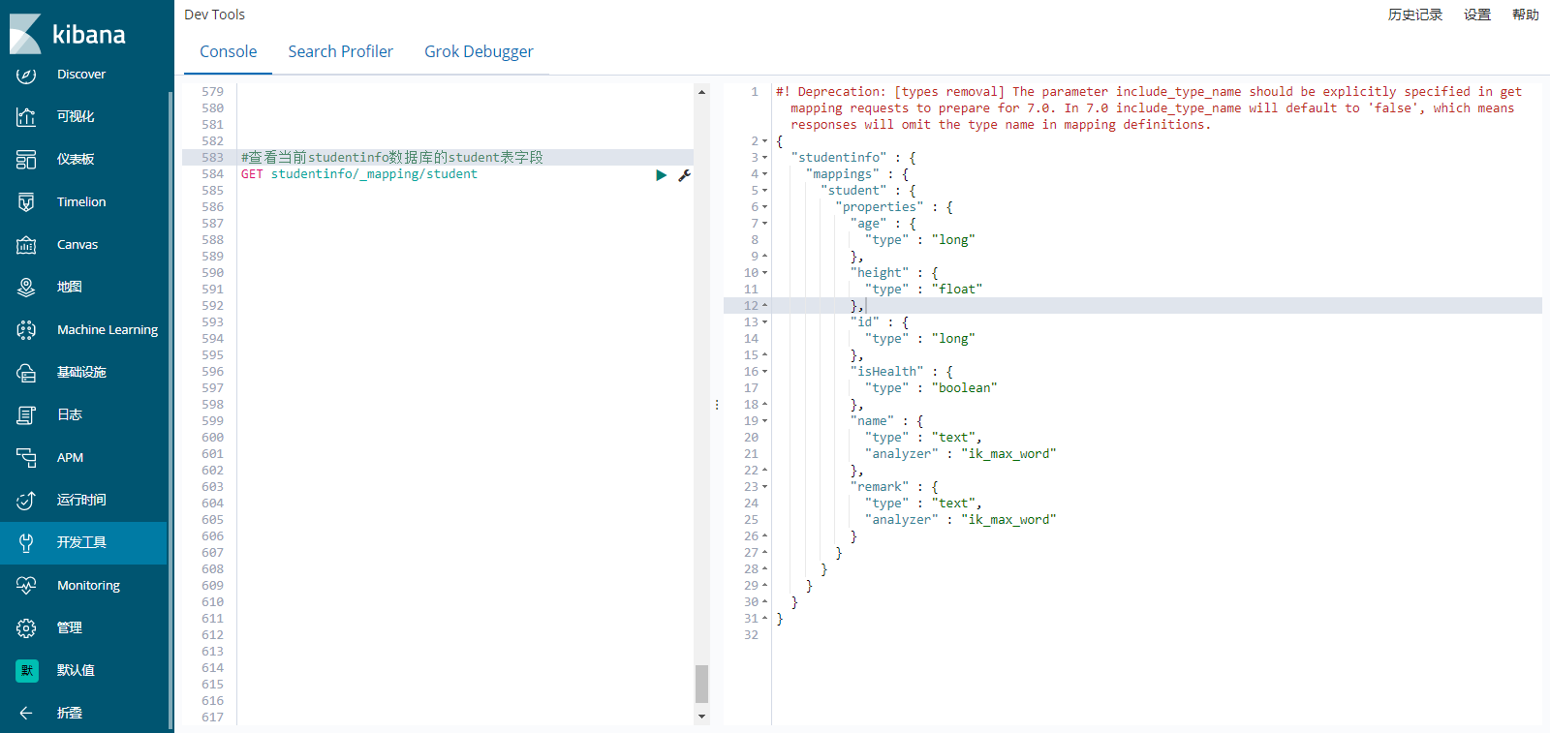Open the 地图 maps icon
This screenshot has width=1550, height=733.
26,287
